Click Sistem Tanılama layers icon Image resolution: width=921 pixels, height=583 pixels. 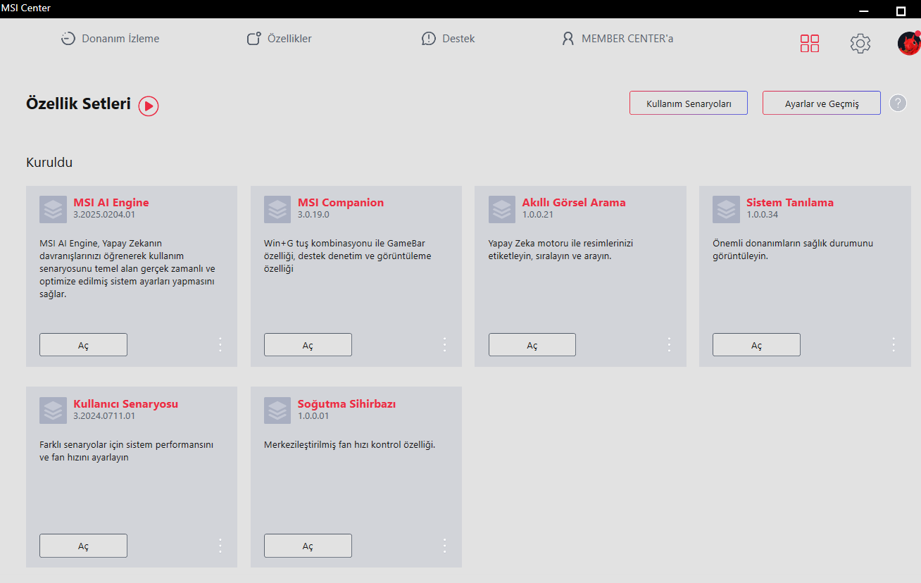[726, 209]
